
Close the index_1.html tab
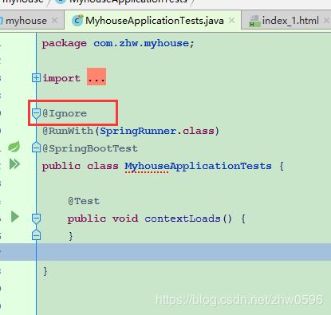pos(326,21)
